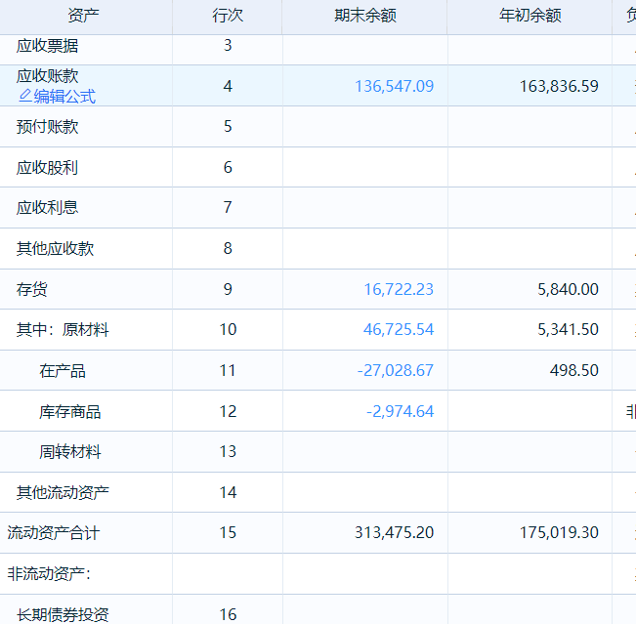636x624 pixels.
Task: Click the empty 期末余额 cell for 应收利息
Action: 364,207
